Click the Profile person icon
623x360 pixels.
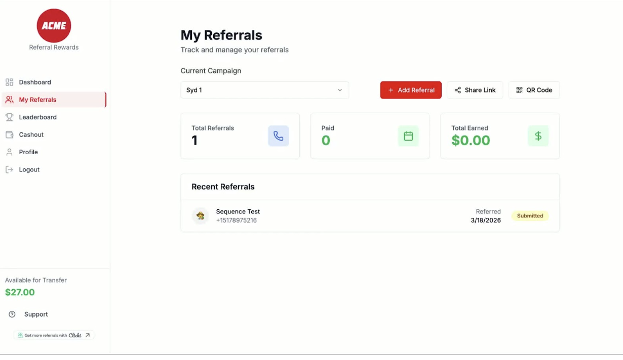(x=9, y=152)
